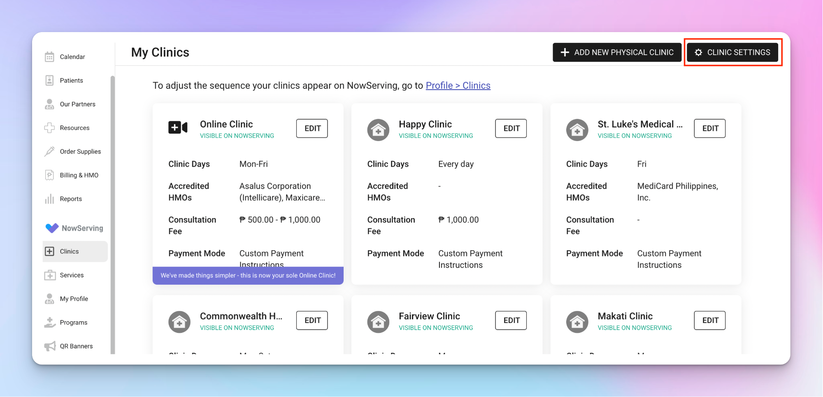Image resolution: width=823 pixels, height=397 pixels.
Task: Click the Calendar icon in sidebar
Action: (49, 57)
